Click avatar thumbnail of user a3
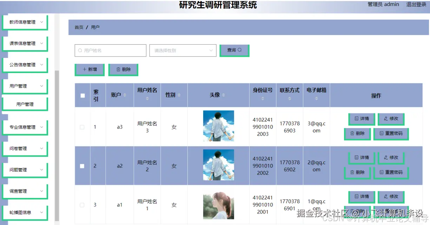The image size is (430, 225). tap(218, 126)
